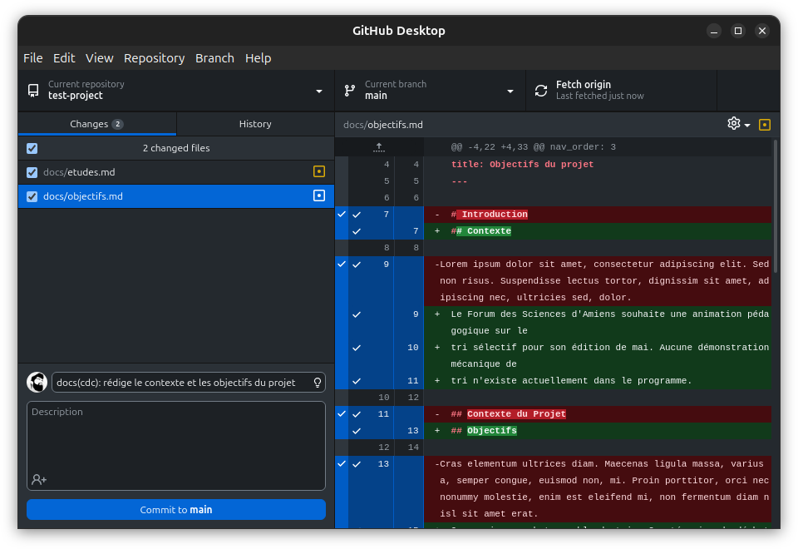Switch to the Changes tab

pyautogui.click(x=96, y=124)
